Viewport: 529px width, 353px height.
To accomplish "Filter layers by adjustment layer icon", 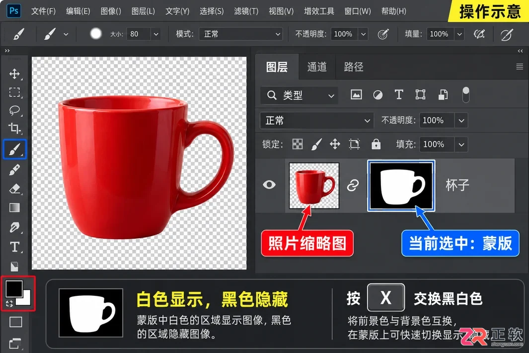I will pos(378,95).
